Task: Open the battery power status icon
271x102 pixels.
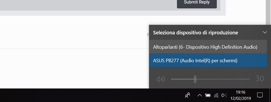Action: coord(208,95)
